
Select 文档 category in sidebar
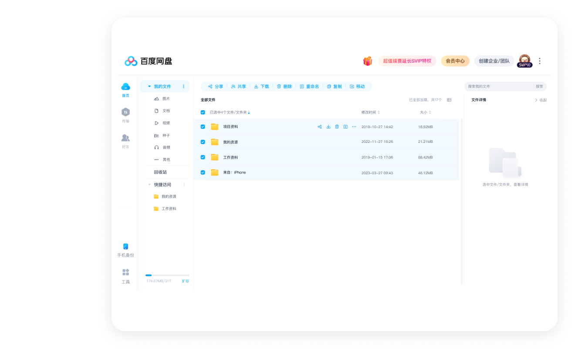tap(162, 111)
